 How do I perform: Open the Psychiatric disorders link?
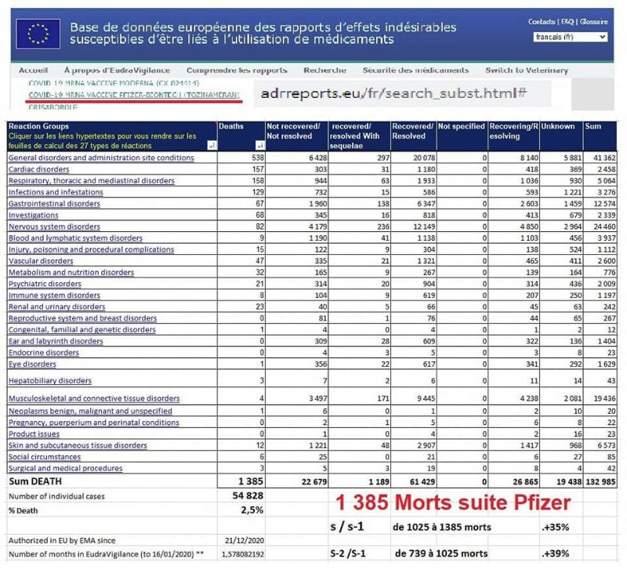(45, 284)
